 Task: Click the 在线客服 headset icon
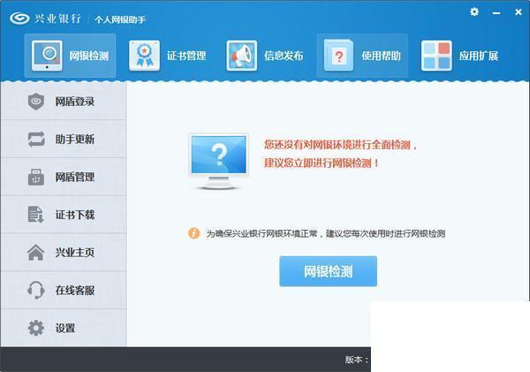pos(36,290)
